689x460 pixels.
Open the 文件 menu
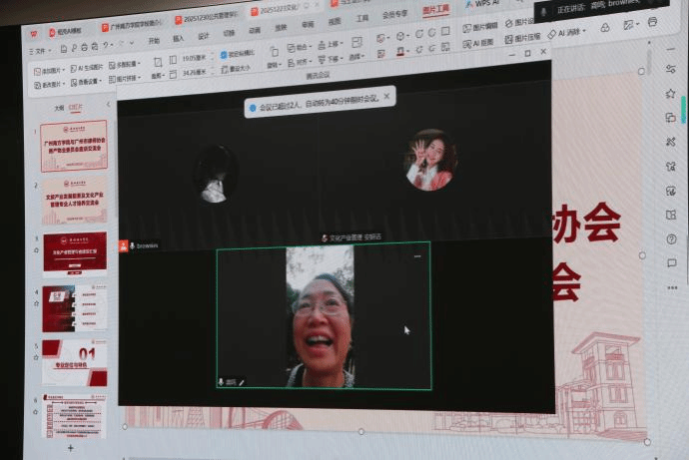point(44,50)
